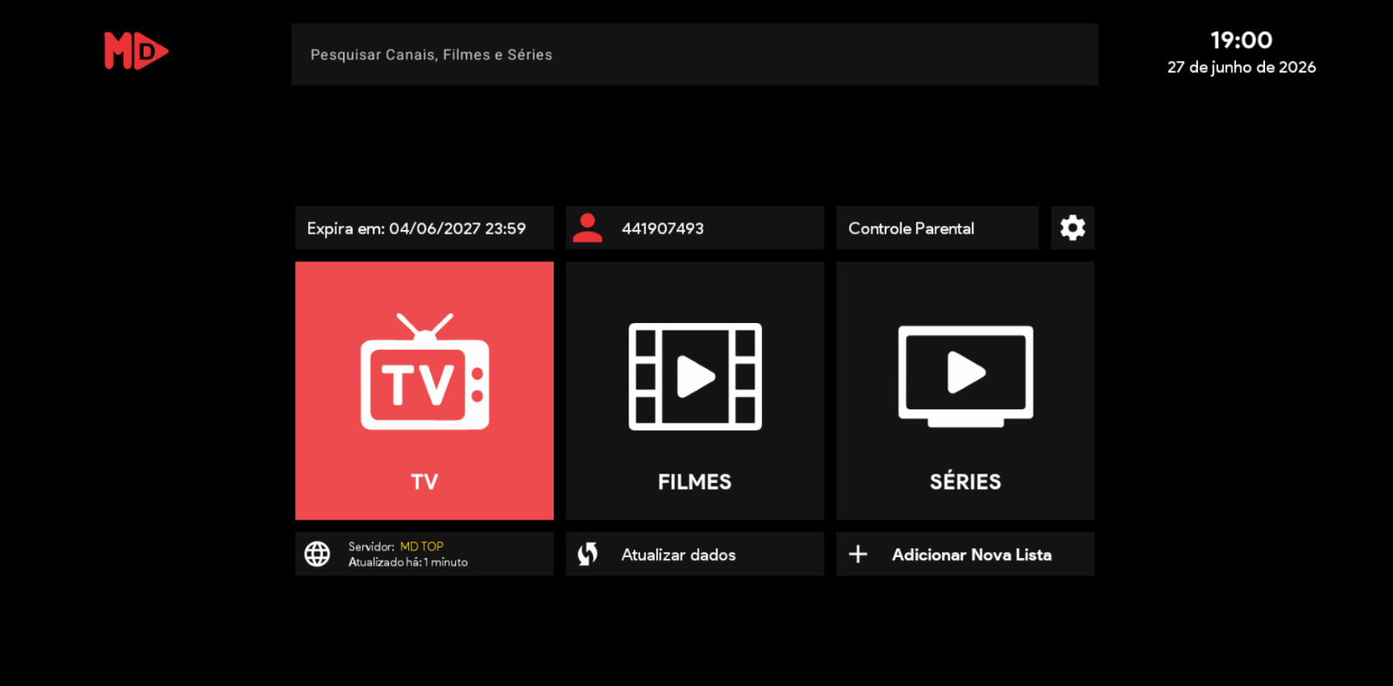1393x686 pixels.
Task: Select account number 441907493
Action: [x=663, y=228]
